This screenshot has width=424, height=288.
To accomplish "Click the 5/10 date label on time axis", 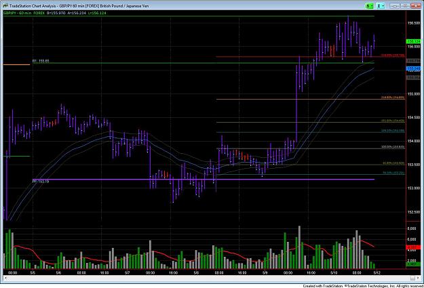I will [x=334, y=273].
